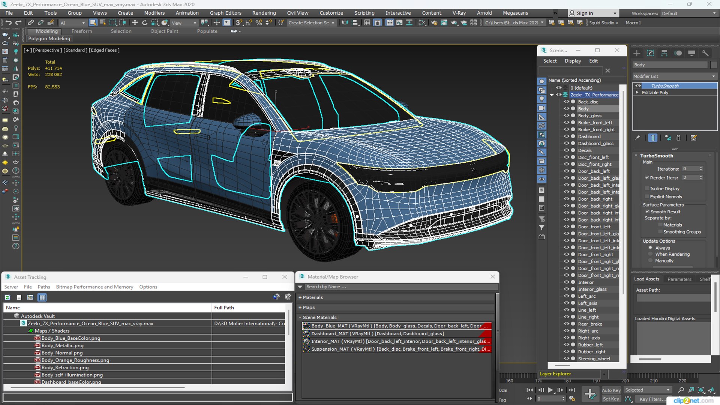Click the Time Configuration clock icon
Screen dimensions: 720x405
tap(572, 399)
